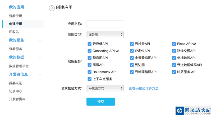Click the heart icon next to 我的服务

coord(40,41)
